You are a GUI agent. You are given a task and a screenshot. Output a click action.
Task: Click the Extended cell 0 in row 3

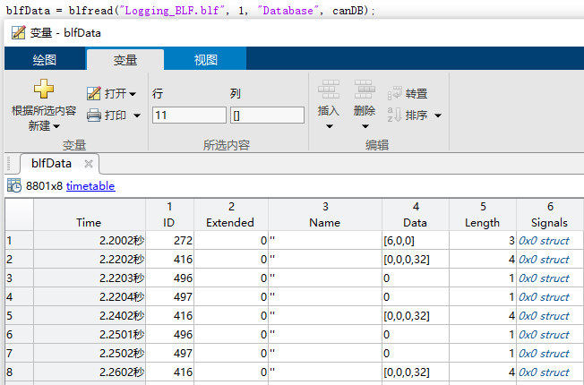[231, 278]
